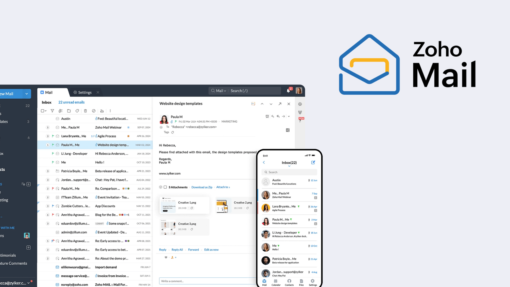Click the share icon below email actions
This screenshot has height=287, width=510.
point(288,130)
